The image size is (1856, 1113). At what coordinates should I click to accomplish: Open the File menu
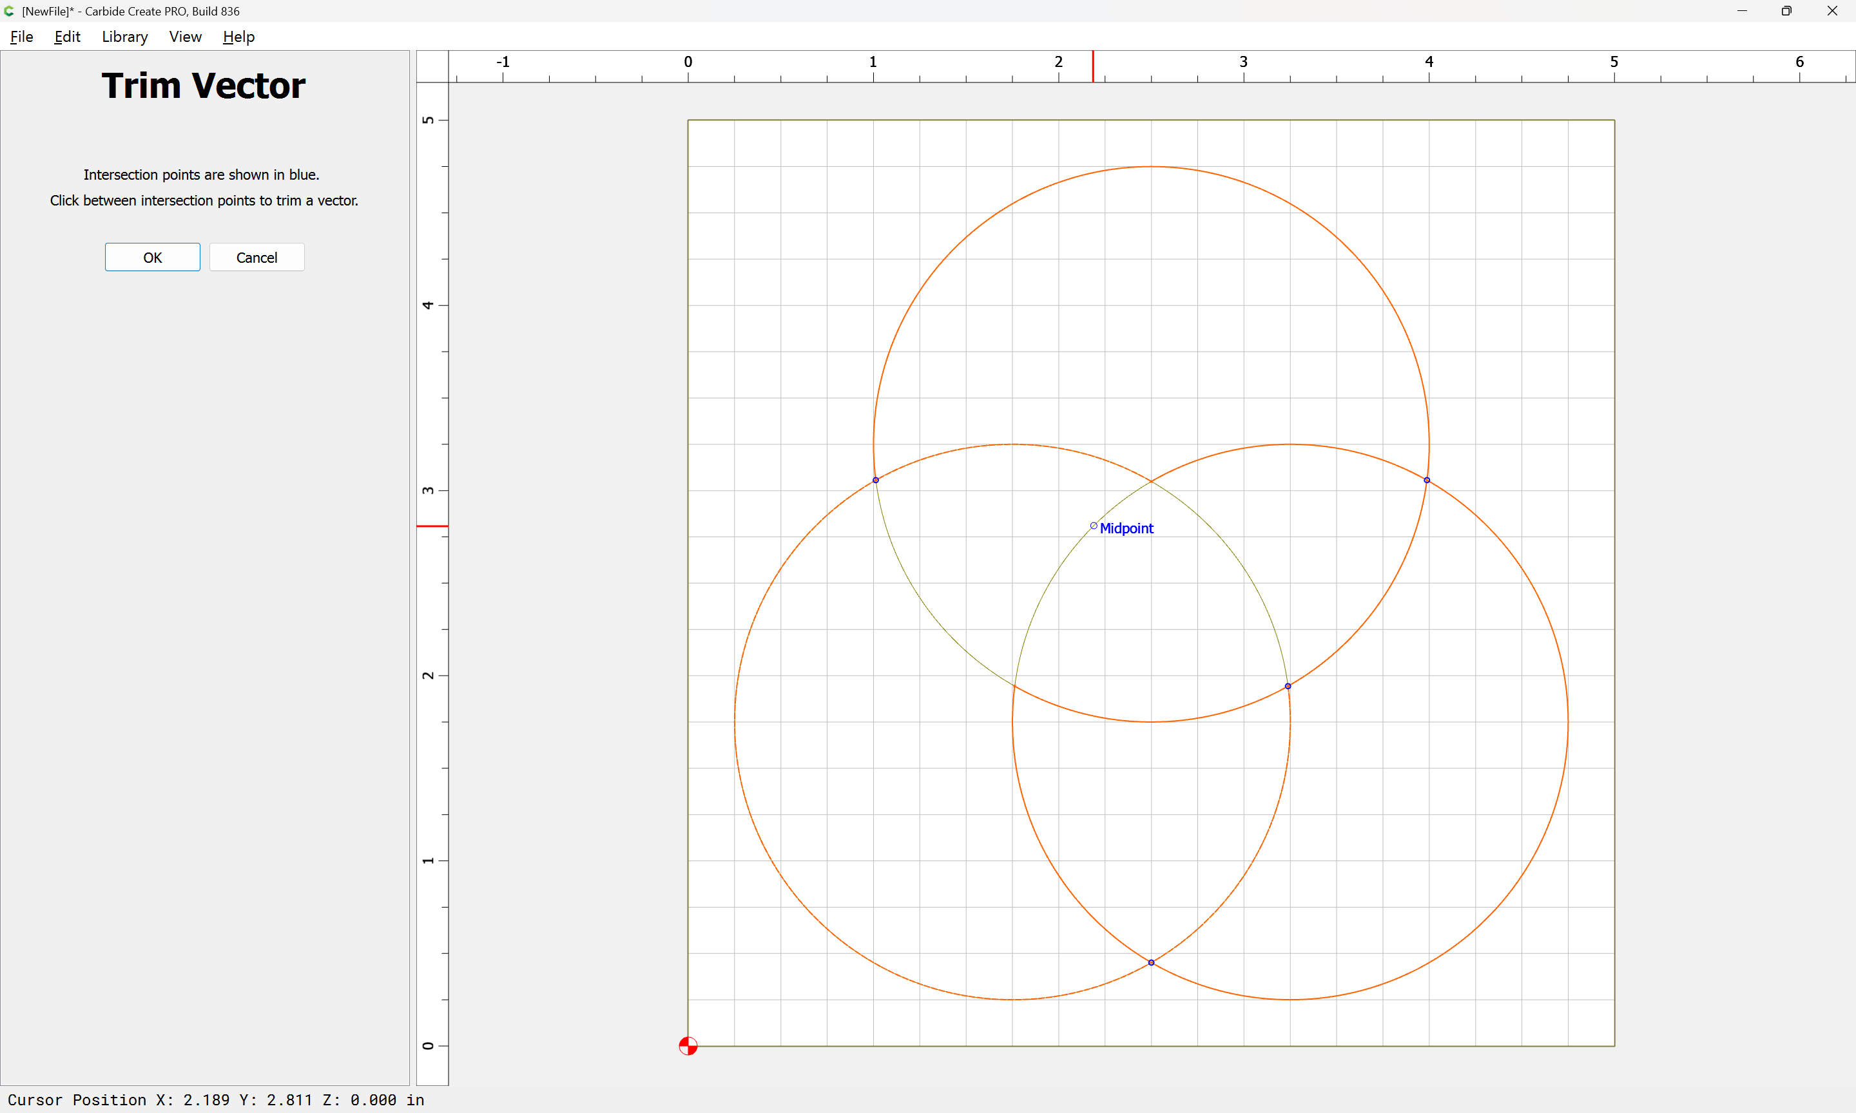[x=22, y=37]
